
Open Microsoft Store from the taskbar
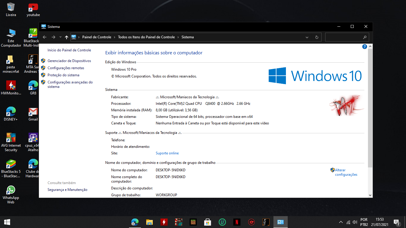(x=207, y=222)
